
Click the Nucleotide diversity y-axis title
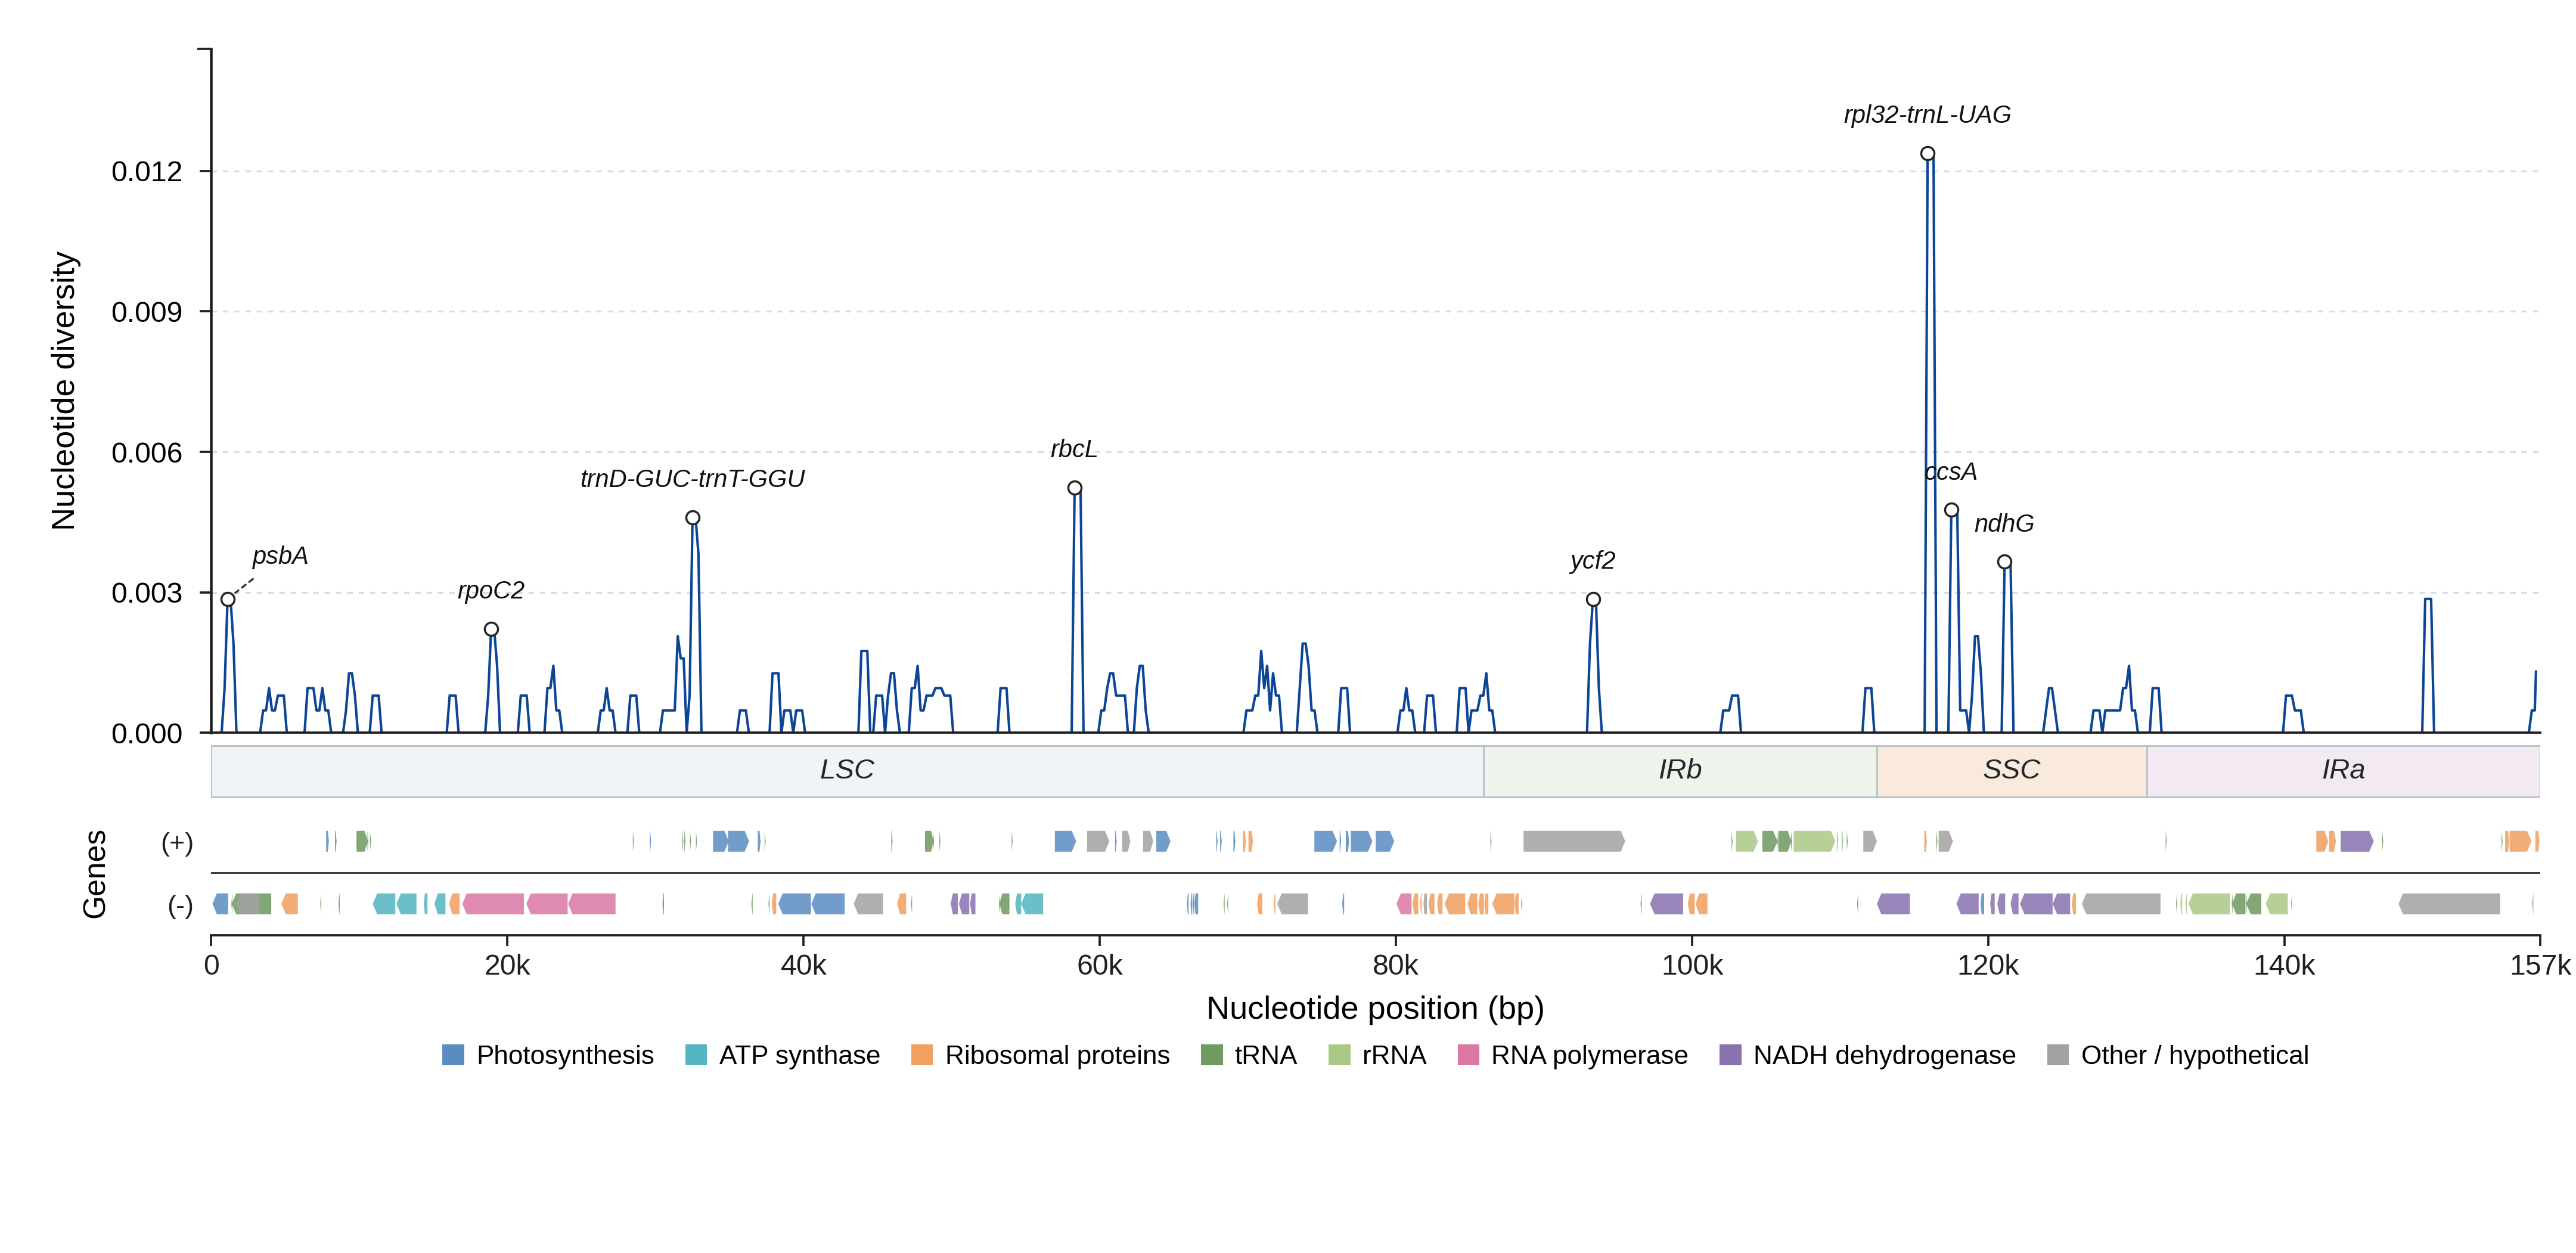(63, 391)
